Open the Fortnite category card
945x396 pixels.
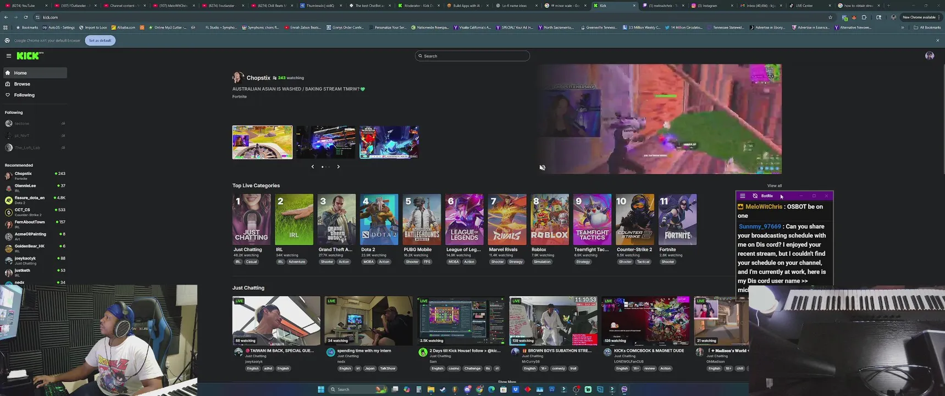(x=677, y=219)
